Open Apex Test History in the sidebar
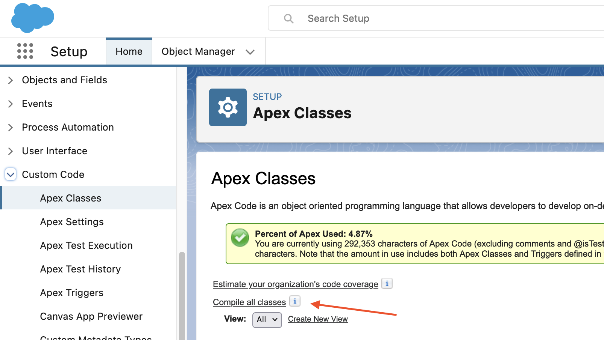The image size is (604, 340). click(80, 269)
